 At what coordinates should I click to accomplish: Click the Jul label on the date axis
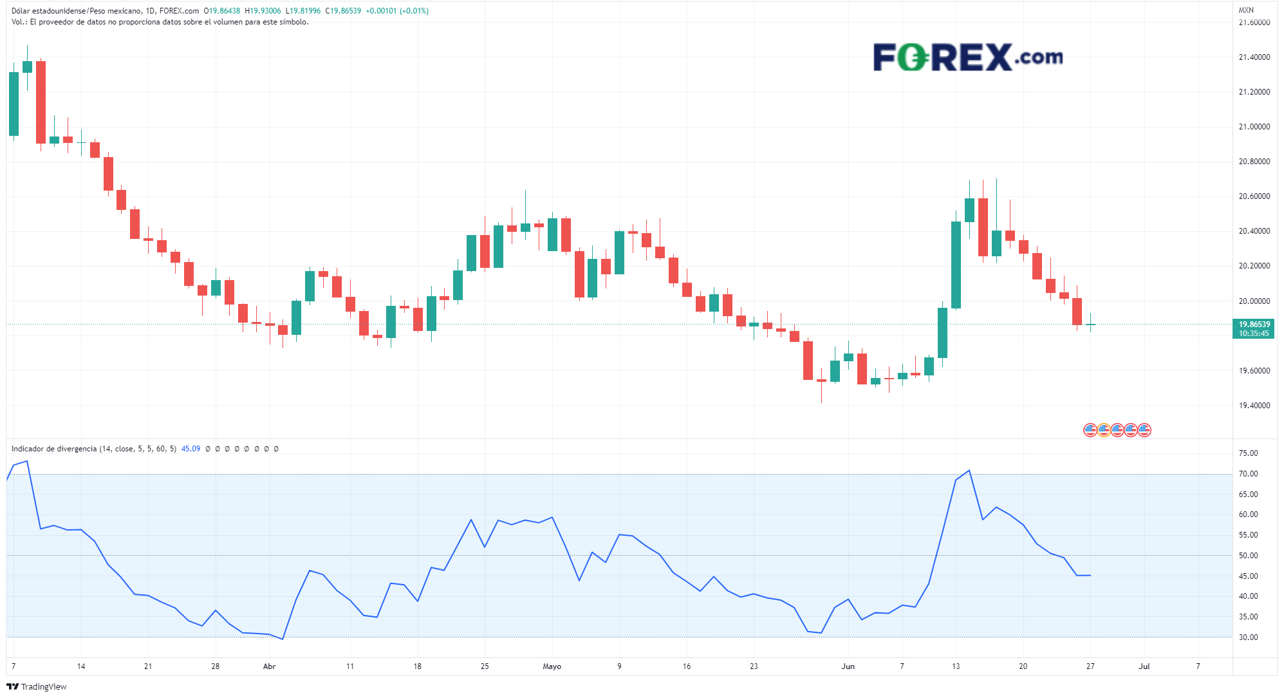tap(1144, 666)
